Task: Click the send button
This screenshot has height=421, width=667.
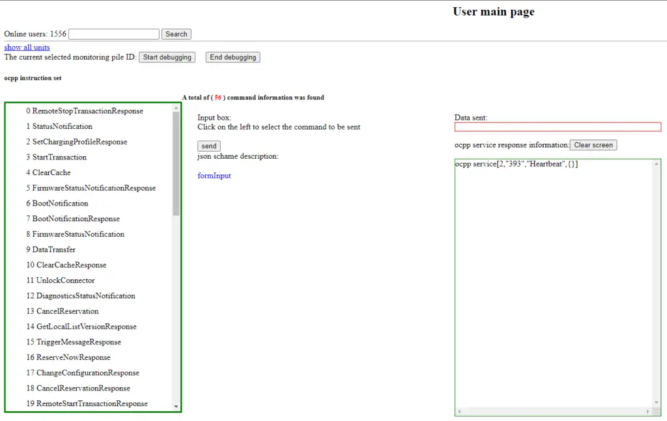Action: click(x=209, y=146)
